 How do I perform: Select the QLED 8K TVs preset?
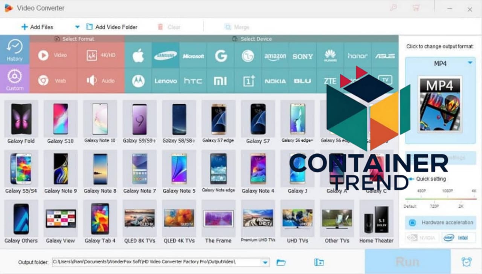pos(139,222)
